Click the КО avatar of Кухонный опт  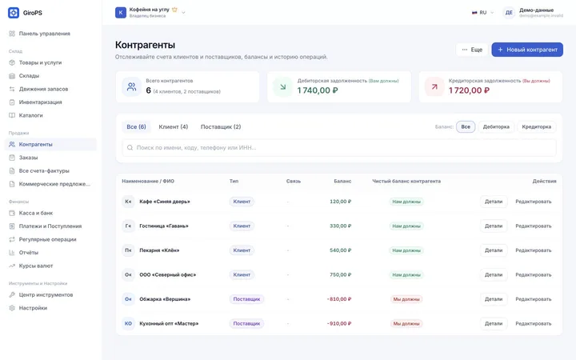click(128, 324)
